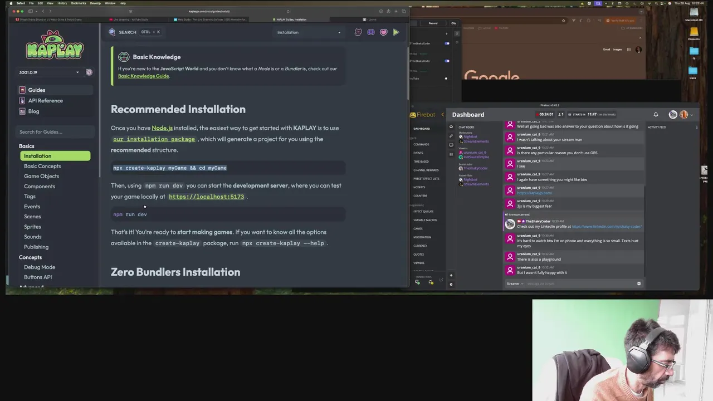
Task: Open the localhost:5173 link
Action: (206, 197)
